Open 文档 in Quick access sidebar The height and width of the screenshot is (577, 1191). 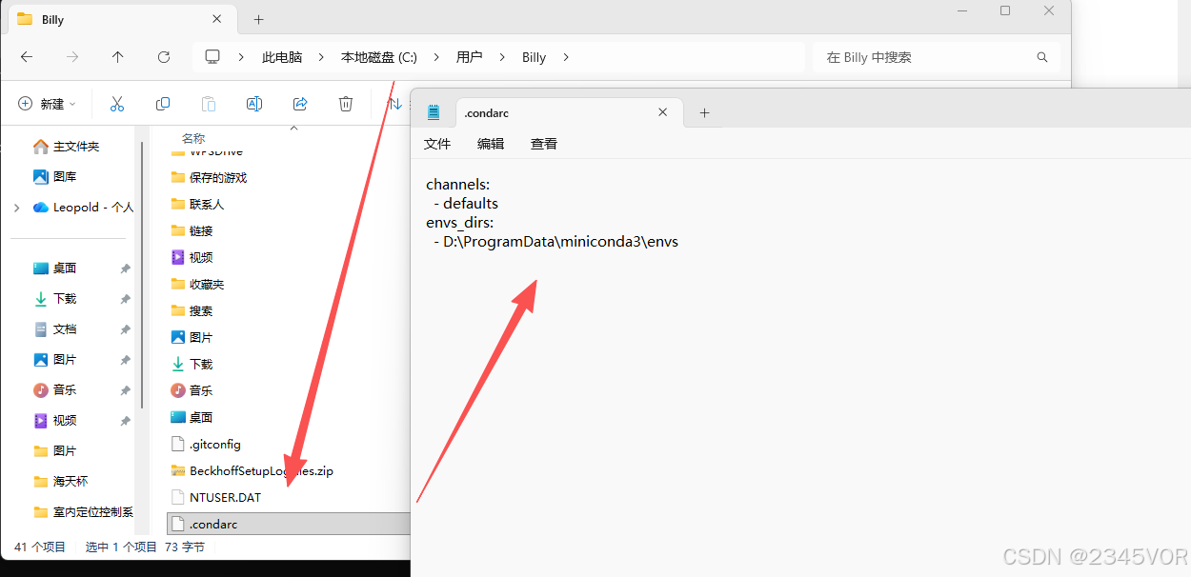coord(55,329)
